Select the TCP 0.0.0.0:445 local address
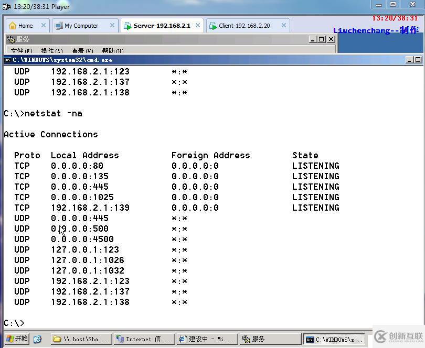 pyautogui.click(x=80, y=187)
